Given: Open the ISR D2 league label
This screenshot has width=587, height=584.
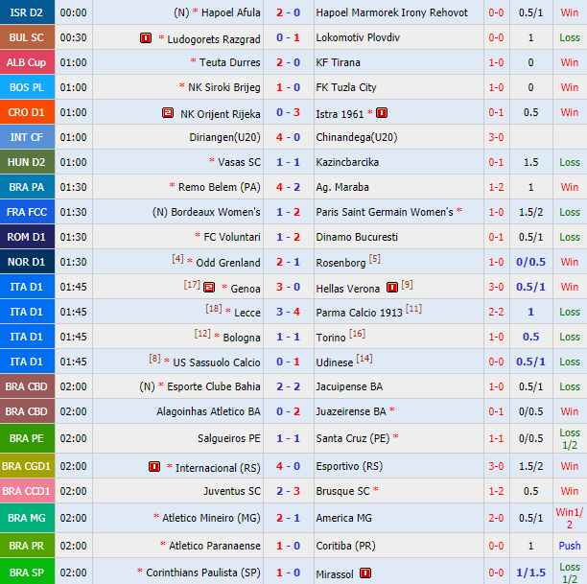Looking at the screenshot, I should [x=27, y=12].
